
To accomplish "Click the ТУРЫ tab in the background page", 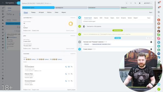I will tap(9, 8).
